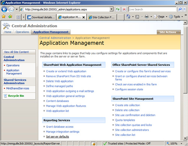Select the Application Management navigation tab
This screenshot has width=188, height=146.
pos(51,32)
